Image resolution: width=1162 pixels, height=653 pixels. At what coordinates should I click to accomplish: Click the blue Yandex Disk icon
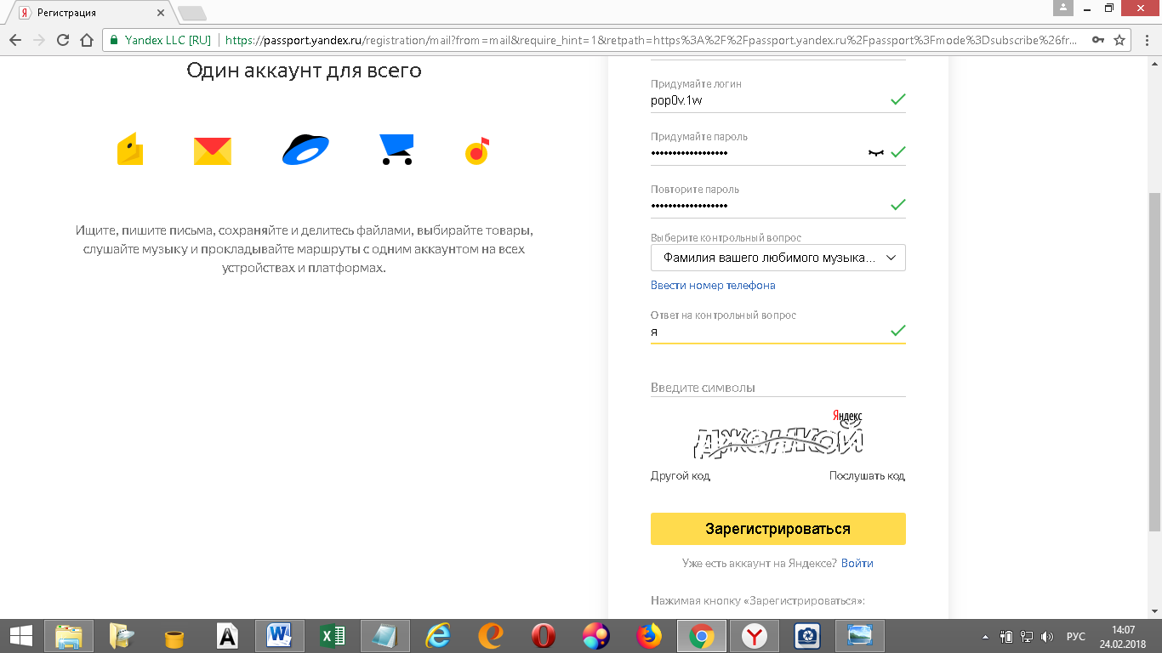(305, 150)
